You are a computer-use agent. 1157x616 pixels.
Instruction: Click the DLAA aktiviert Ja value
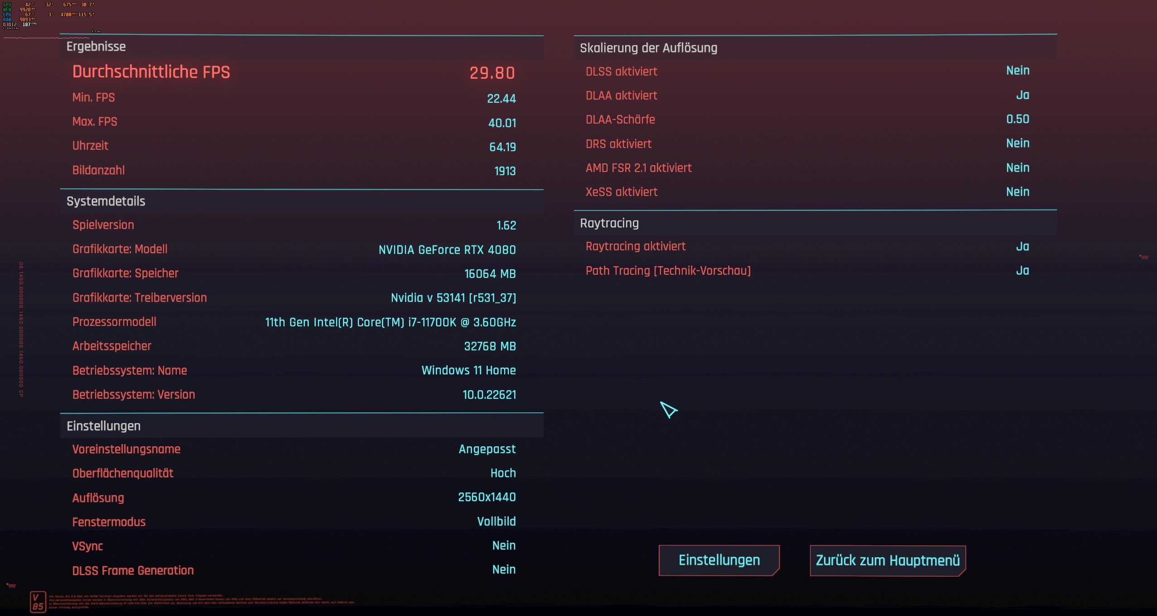pyautogui.click(x=1022, y=95)
